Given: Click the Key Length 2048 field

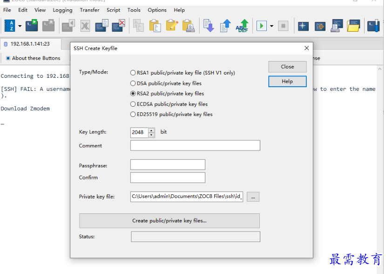Looking at the screenshot, I should click(139, 132).
